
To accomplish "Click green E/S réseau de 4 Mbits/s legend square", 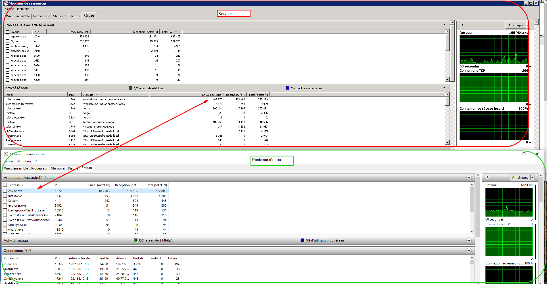I will click(x=131, y=88).
